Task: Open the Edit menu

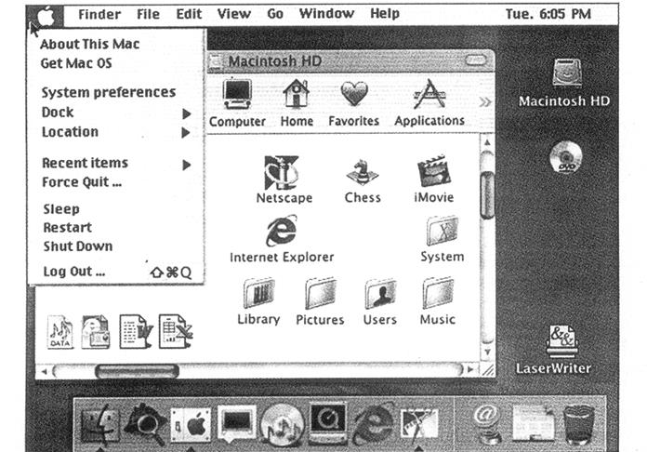Action: pos(189,14)
